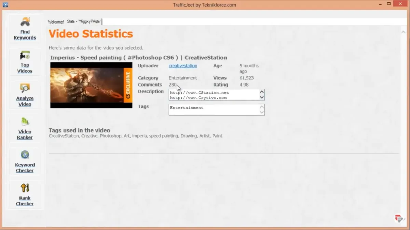Click the Video Statistics heading
The height and width of the screenshot is (230, 410).
pos(91,34)
